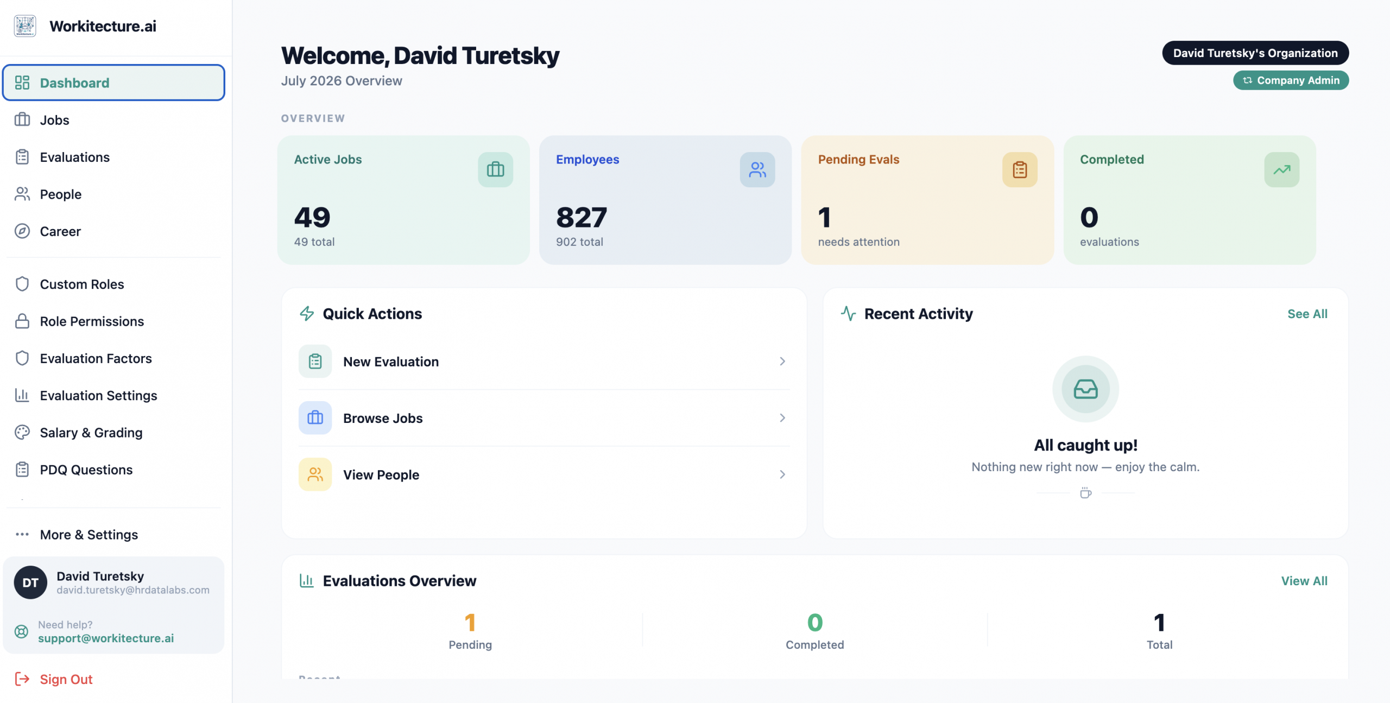Choose the Browse Jobs quick action
This screenshot has width=1390, height=703.
tap(544, 418)
